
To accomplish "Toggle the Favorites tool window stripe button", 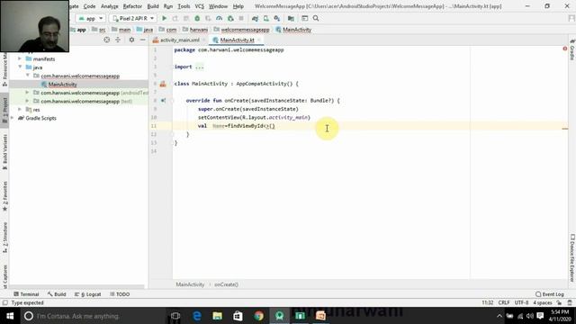I will pos(4,196).
